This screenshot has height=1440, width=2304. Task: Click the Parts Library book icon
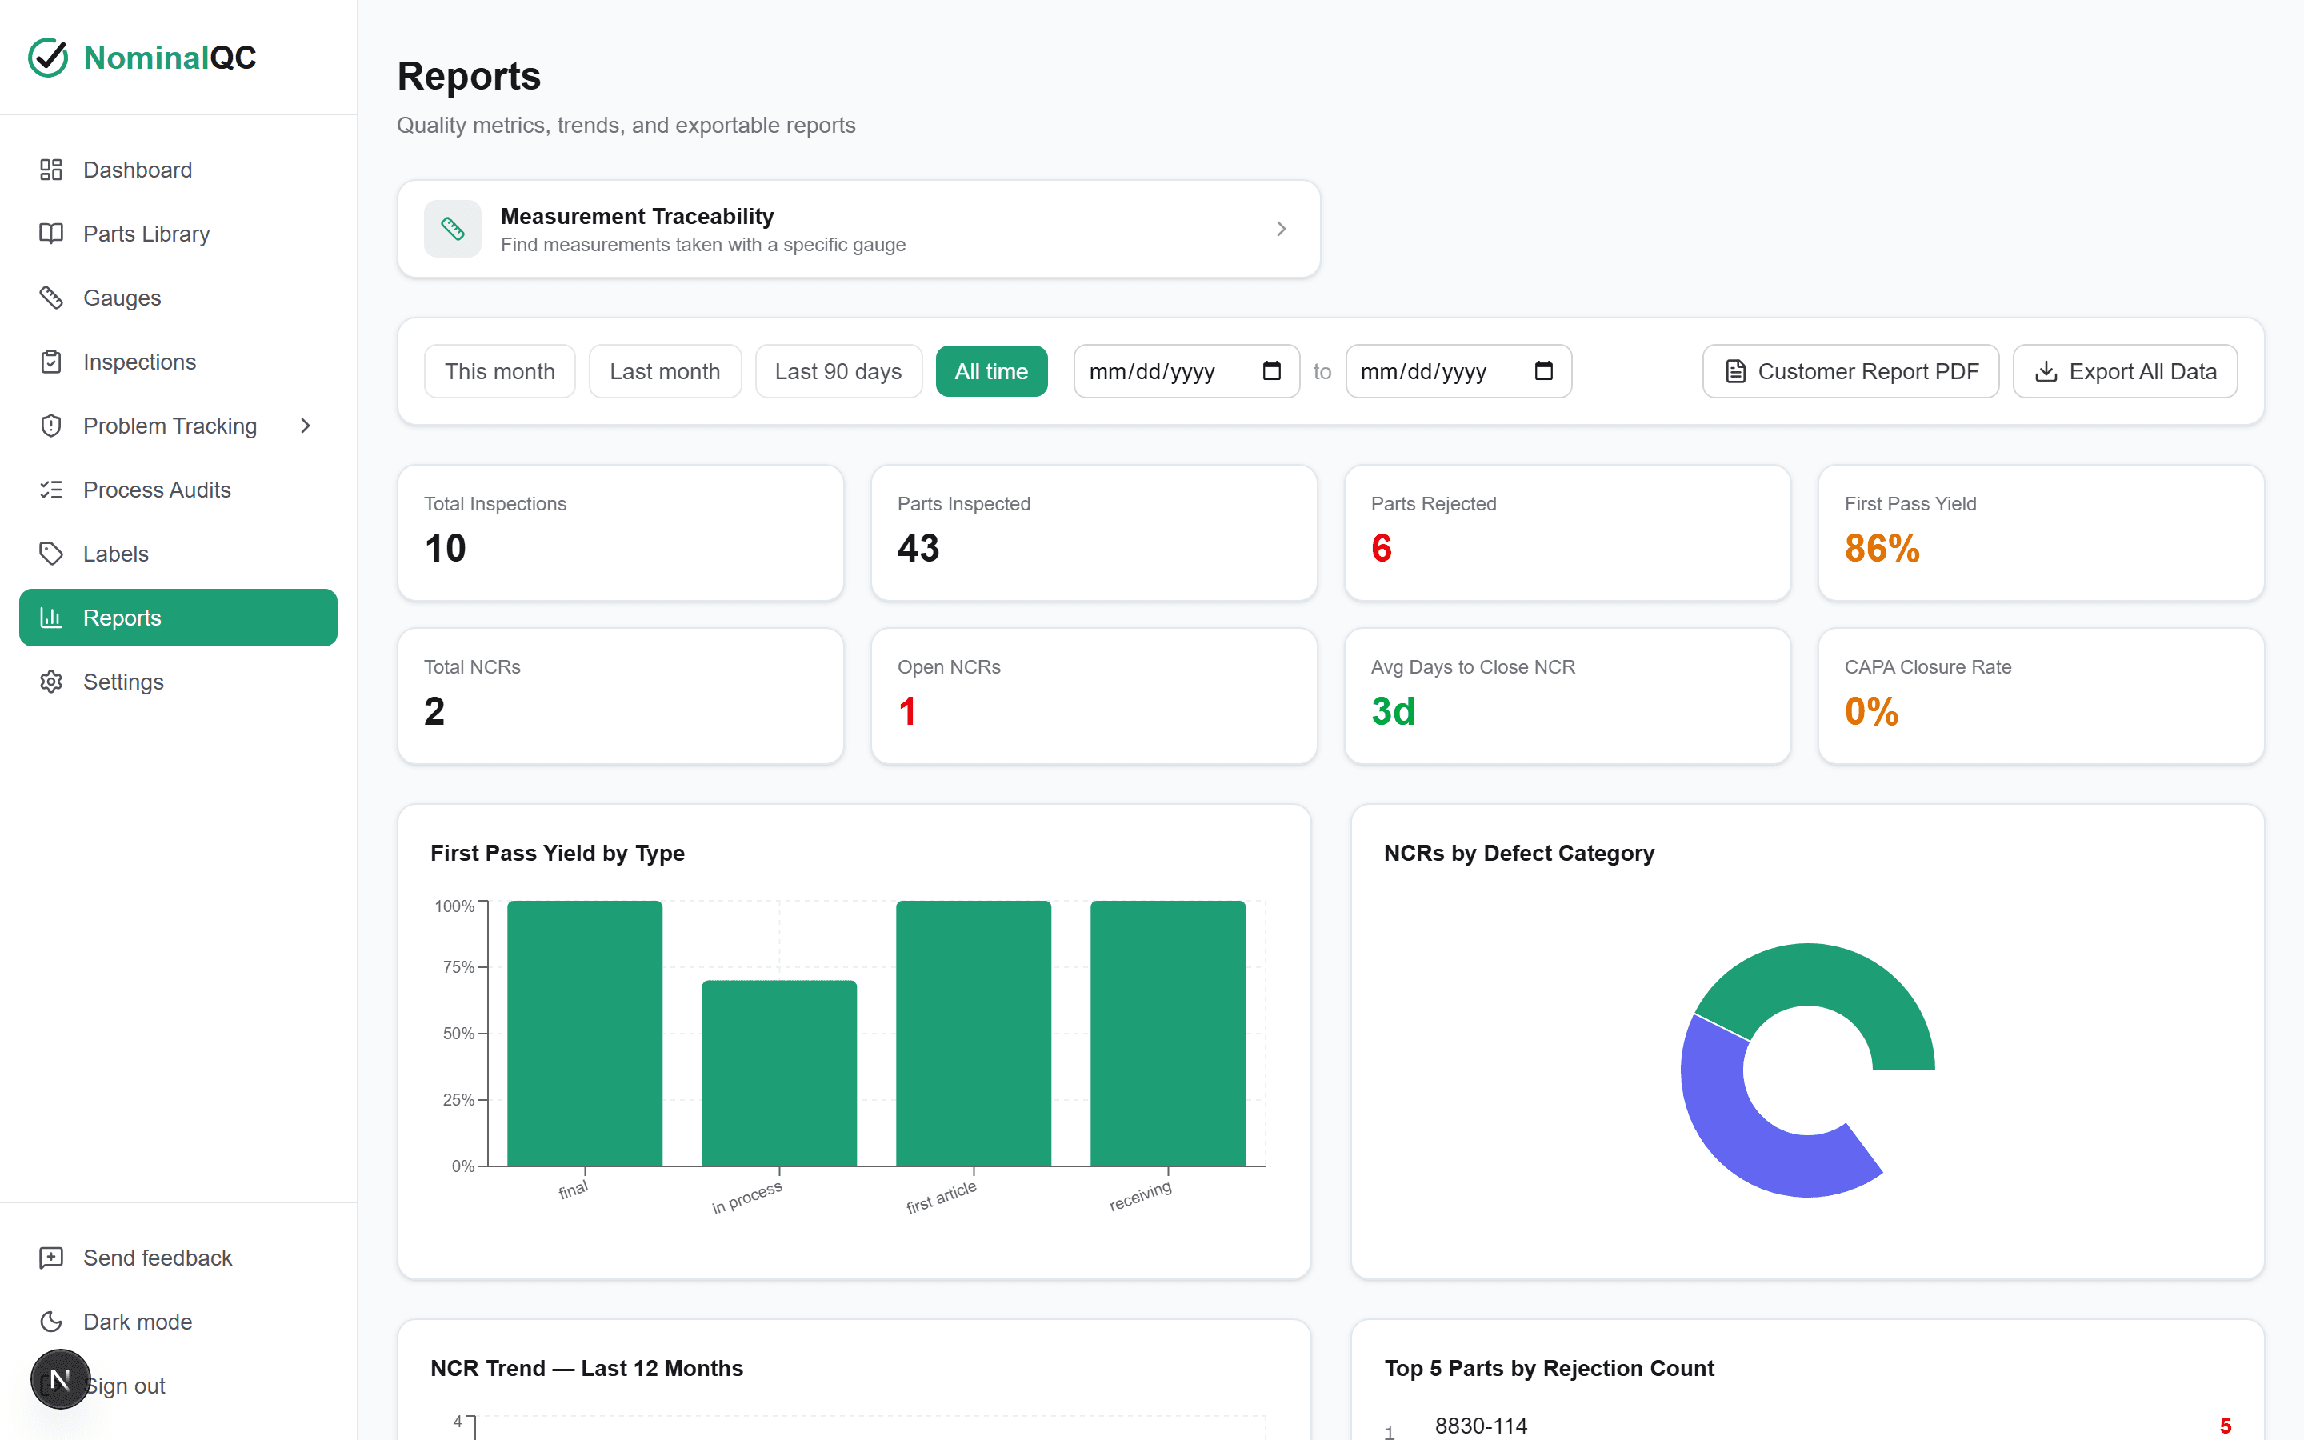coord(50,234)
